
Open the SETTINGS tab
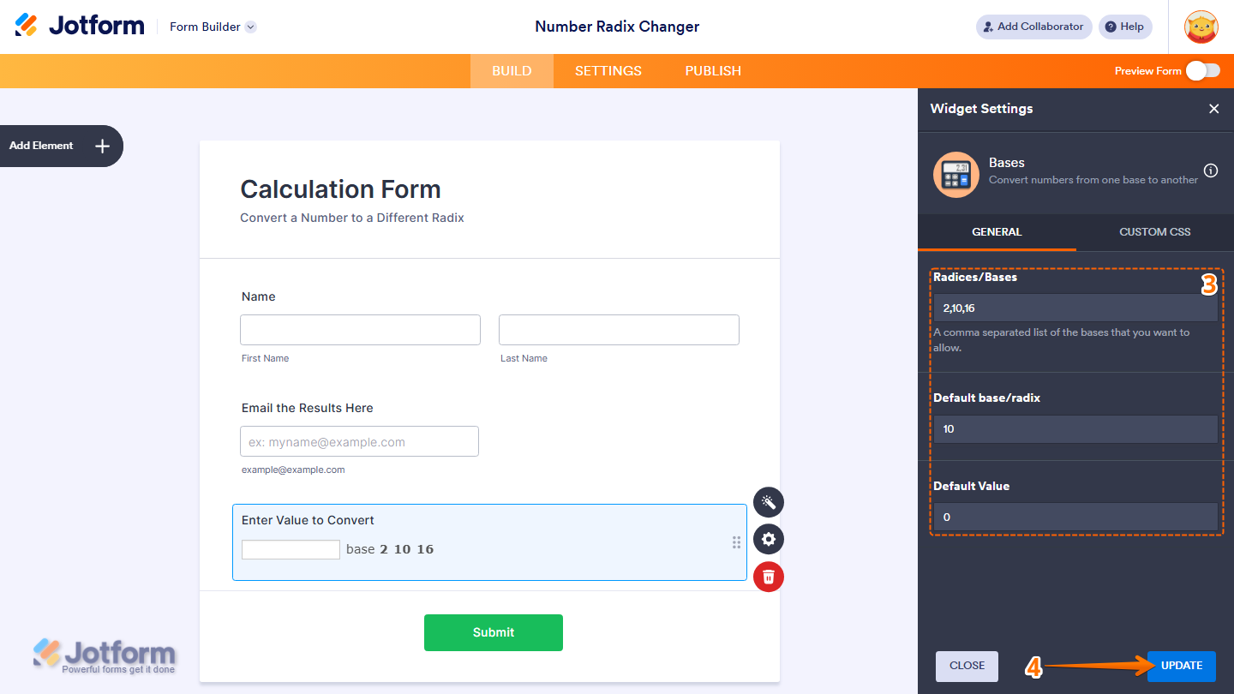click(x=608, y=71)
